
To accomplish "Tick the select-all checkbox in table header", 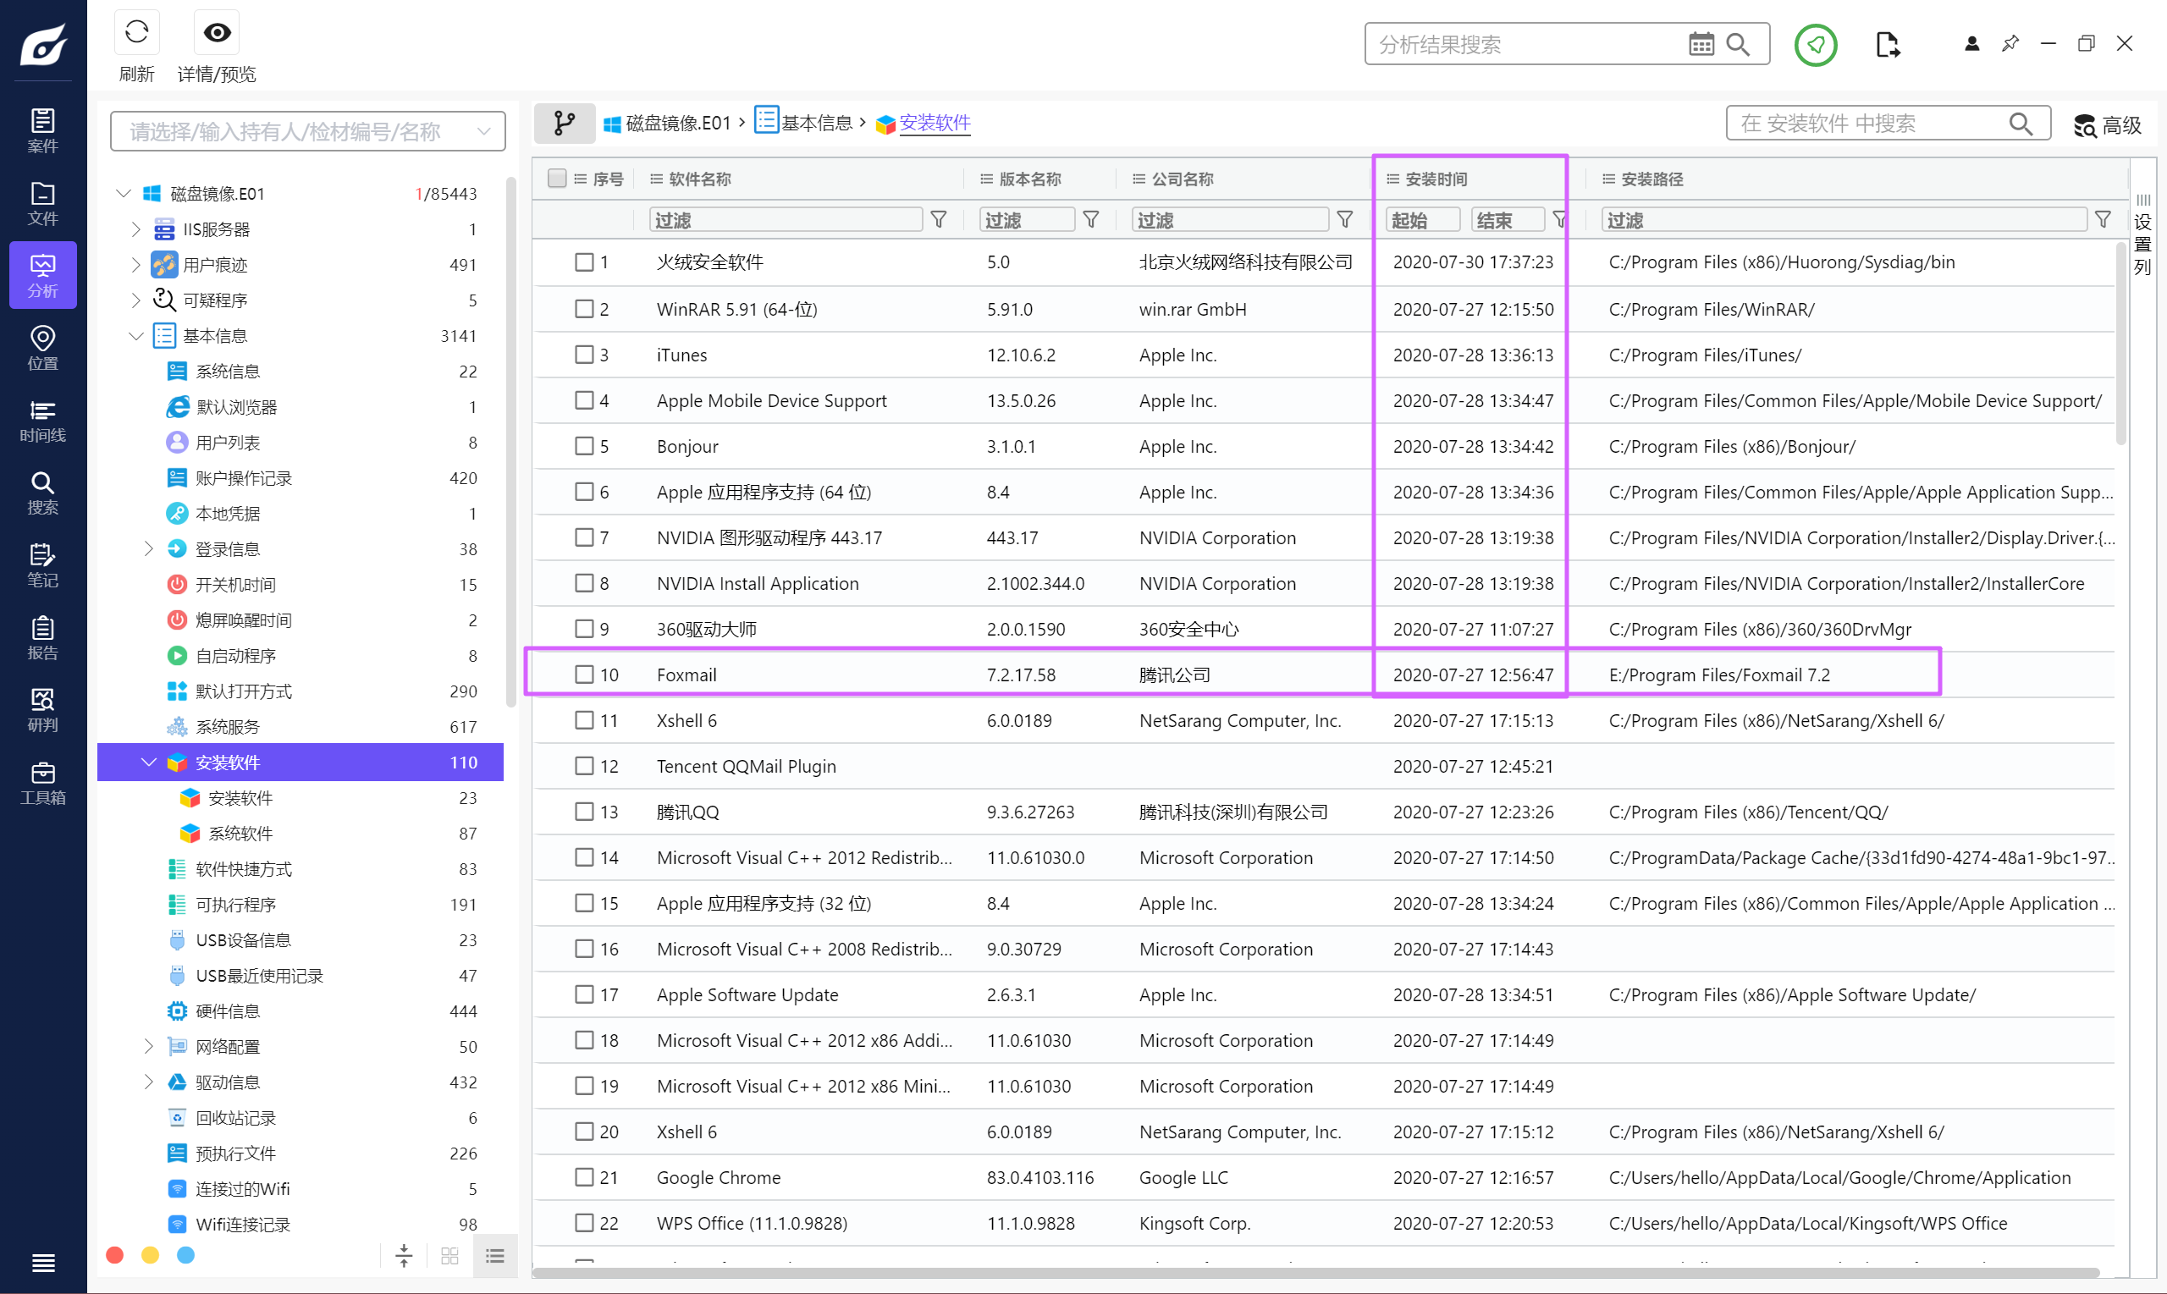I will point(556,178).
